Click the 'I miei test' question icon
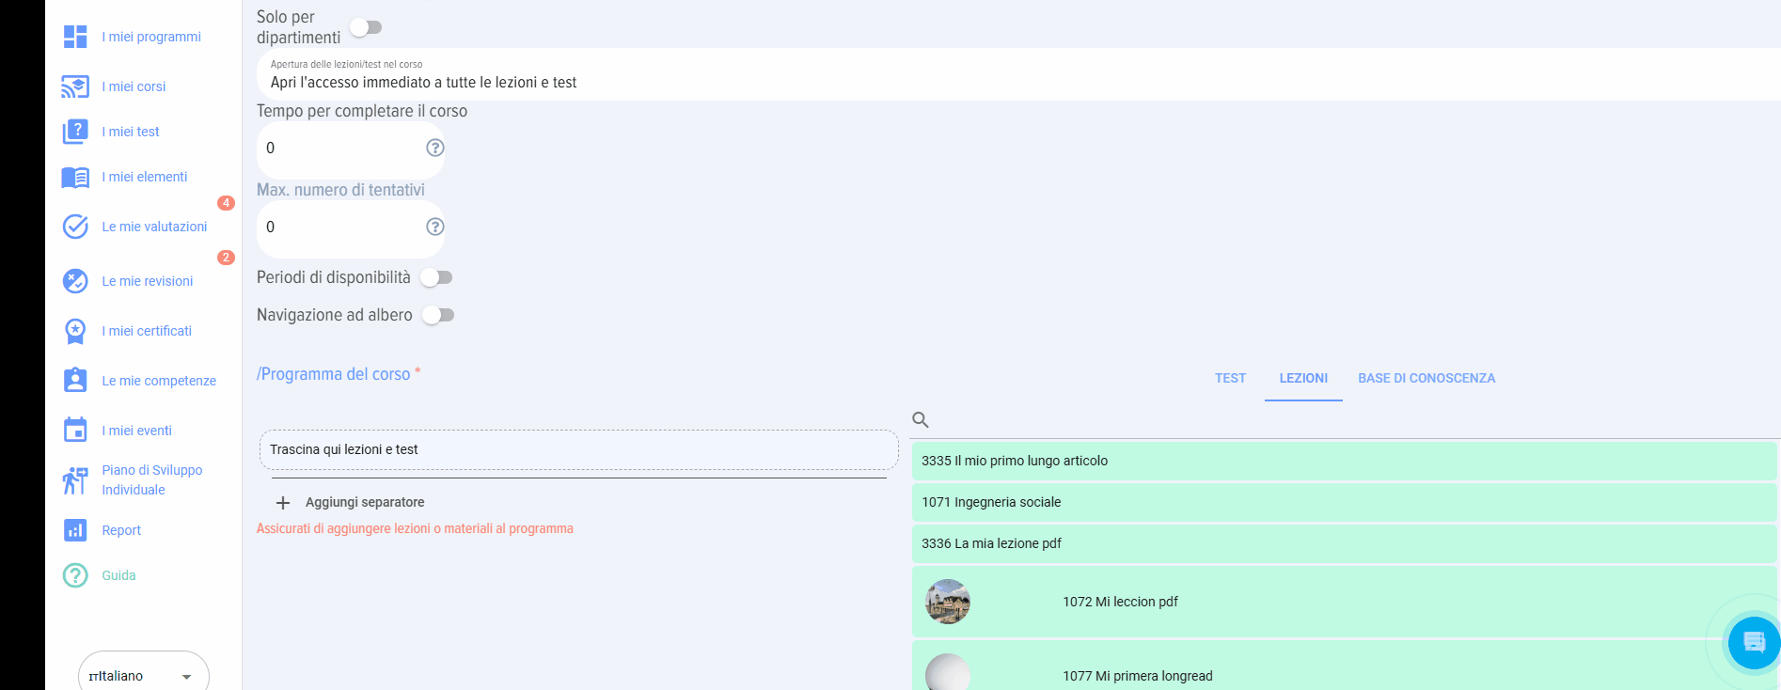The image size is (1781, 690). tap(75, 132)
